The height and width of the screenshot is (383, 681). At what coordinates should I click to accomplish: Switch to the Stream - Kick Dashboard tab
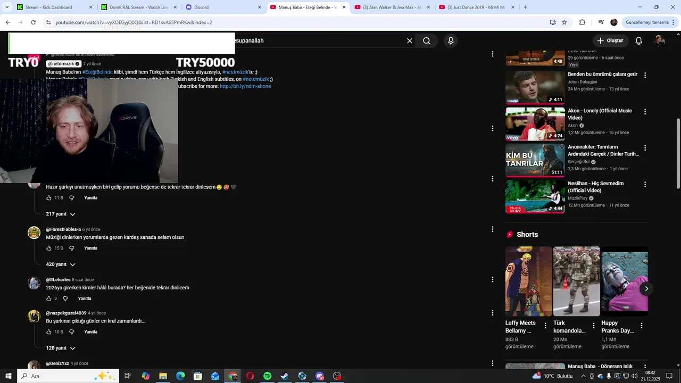coord(54,7)
